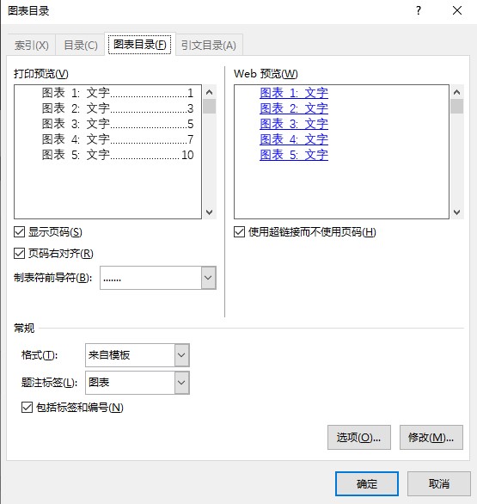The height and width of the screenshot is (504, 477).
Task: Click print preview scroll down arrow
Action: pos(210,212)
